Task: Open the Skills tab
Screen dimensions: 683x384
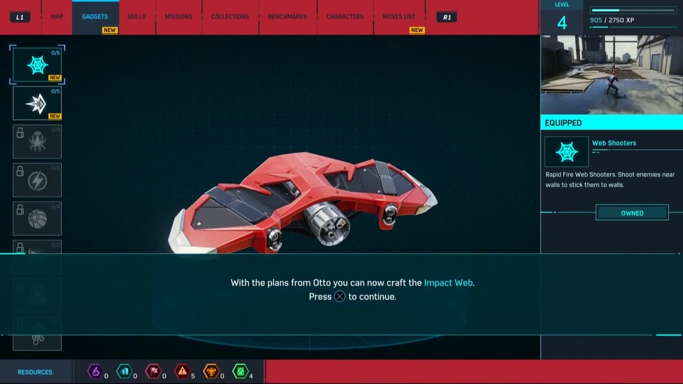Action: 137,17
